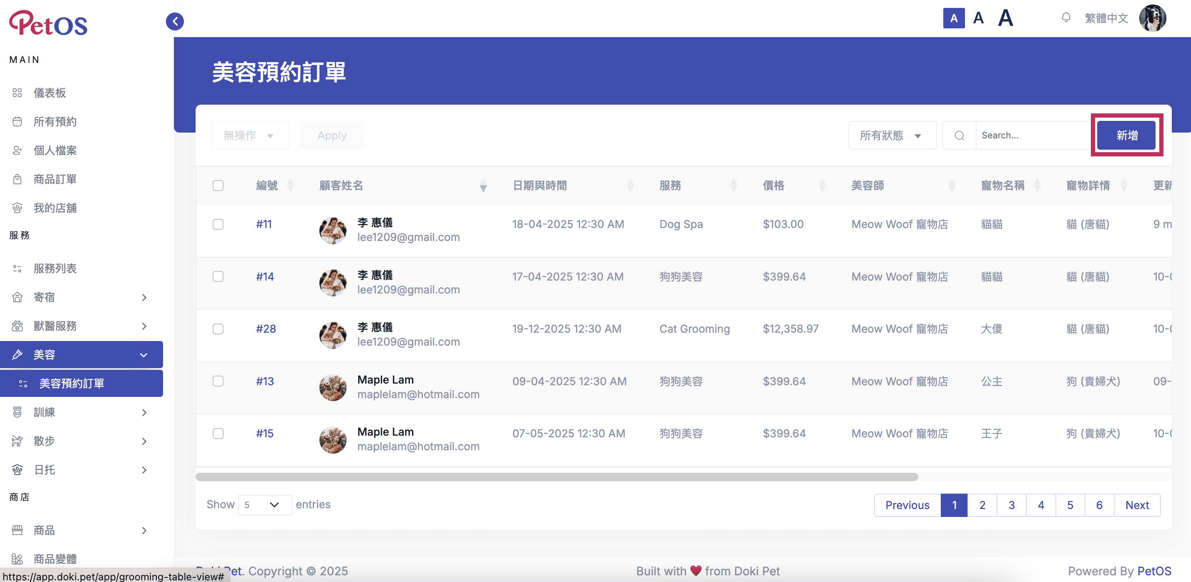1191x582 pixels.
Task: Go to pagination page 3
Action: click(x=1012, y=505)
